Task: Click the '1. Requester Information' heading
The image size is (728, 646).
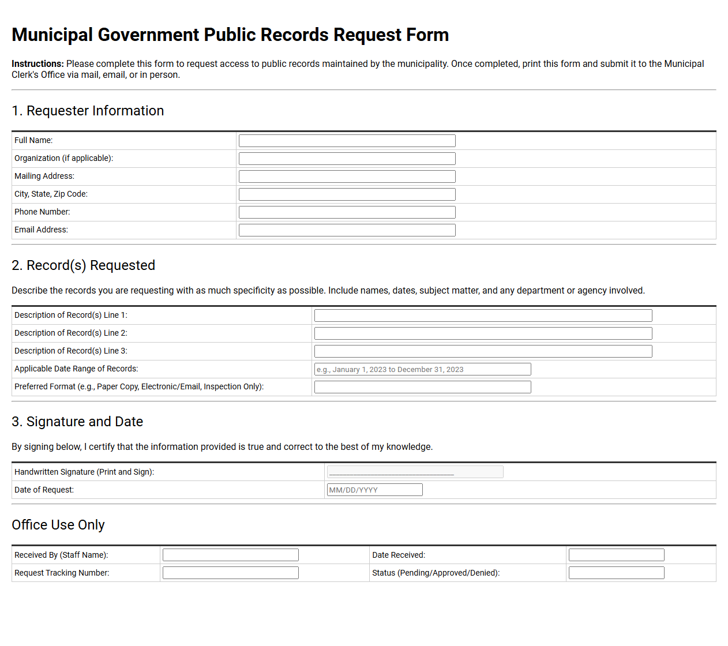Action: tap(88, 111)
